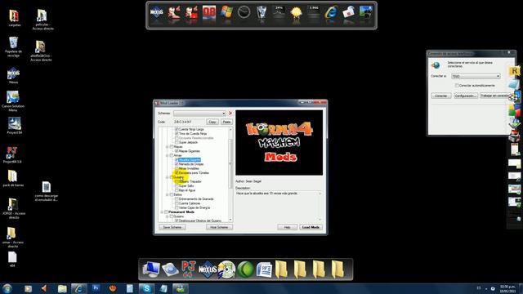The image size is (523, 294).
Task: Click the Save Scheme button
Action: tap(172, 227)
